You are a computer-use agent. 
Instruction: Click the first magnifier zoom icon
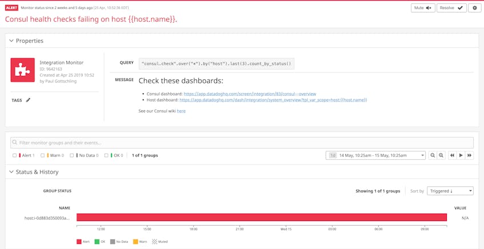click(x=433, y=155)
